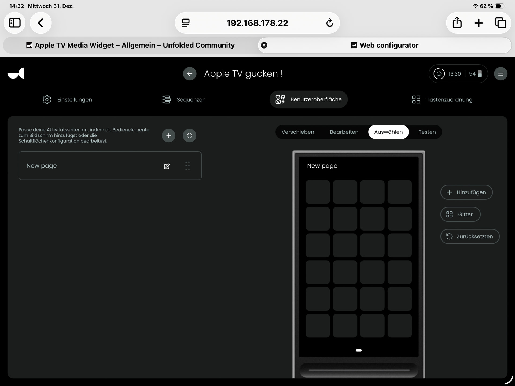Screen dimensions: 515x386
Task: Switch mode to Testen
Action: pyautogui.click(x=427, y=132)
